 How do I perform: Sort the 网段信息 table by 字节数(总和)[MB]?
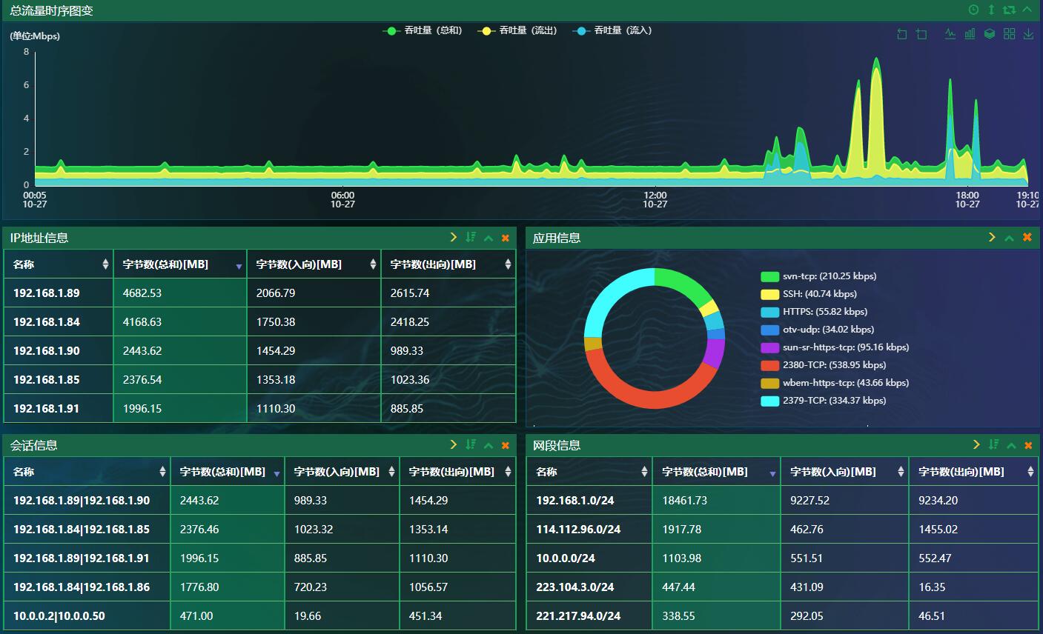pos(717,472)
